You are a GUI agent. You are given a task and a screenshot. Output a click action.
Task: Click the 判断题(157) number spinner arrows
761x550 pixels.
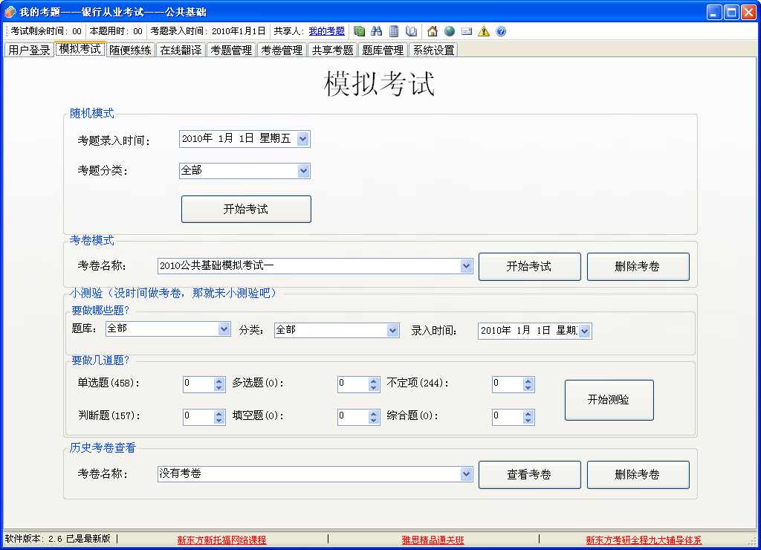click(x=219, y=416)
